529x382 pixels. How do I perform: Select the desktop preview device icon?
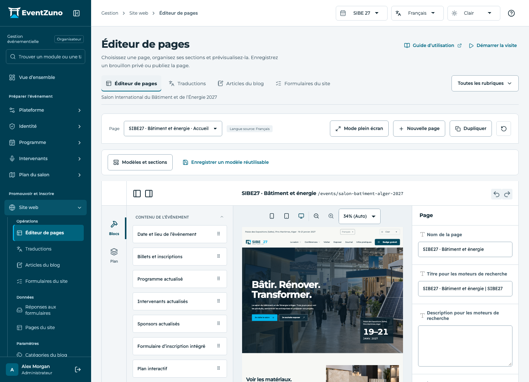click(301, 216)
